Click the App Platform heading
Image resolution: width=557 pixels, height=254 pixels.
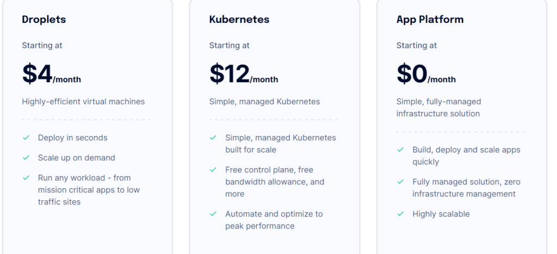point(430,20)
